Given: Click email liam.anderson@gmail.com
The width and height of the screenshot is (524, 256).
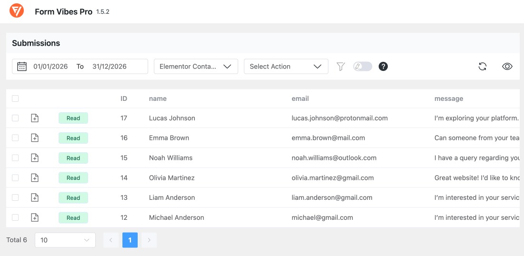Looking at the screenshot, I should (332, 197).
